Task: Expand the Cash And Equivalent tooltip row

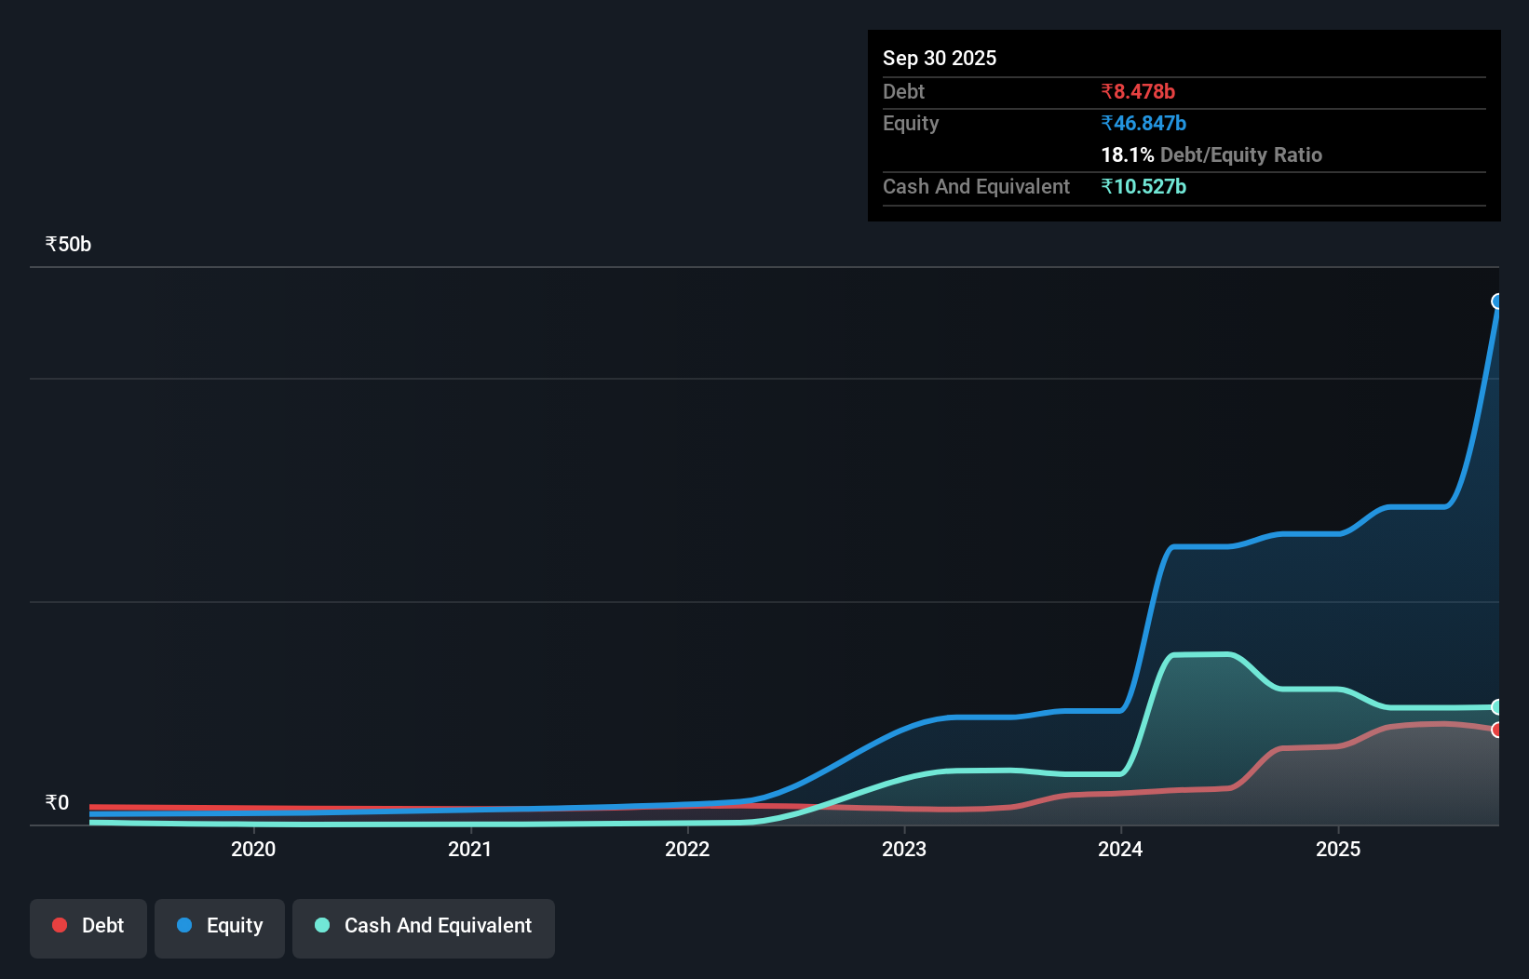Action: (975, 186)
